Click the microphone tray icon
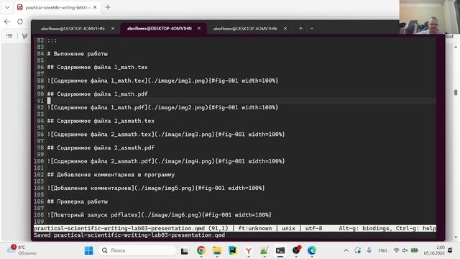This screenshot has height=259, width=460. click(x=369, y=250)
